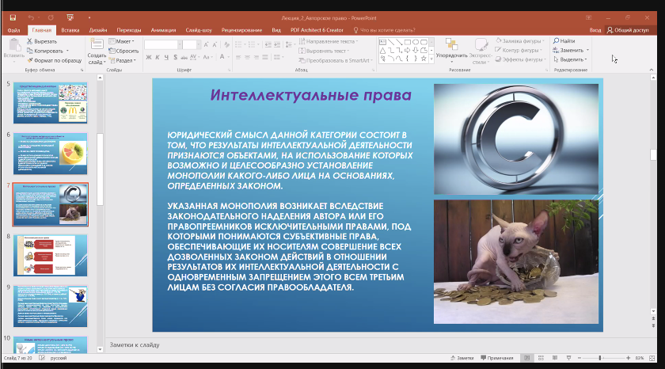Focus the Что вы хотите сделать search box
This screenshot has height=369, width=665.
[384, 30]
